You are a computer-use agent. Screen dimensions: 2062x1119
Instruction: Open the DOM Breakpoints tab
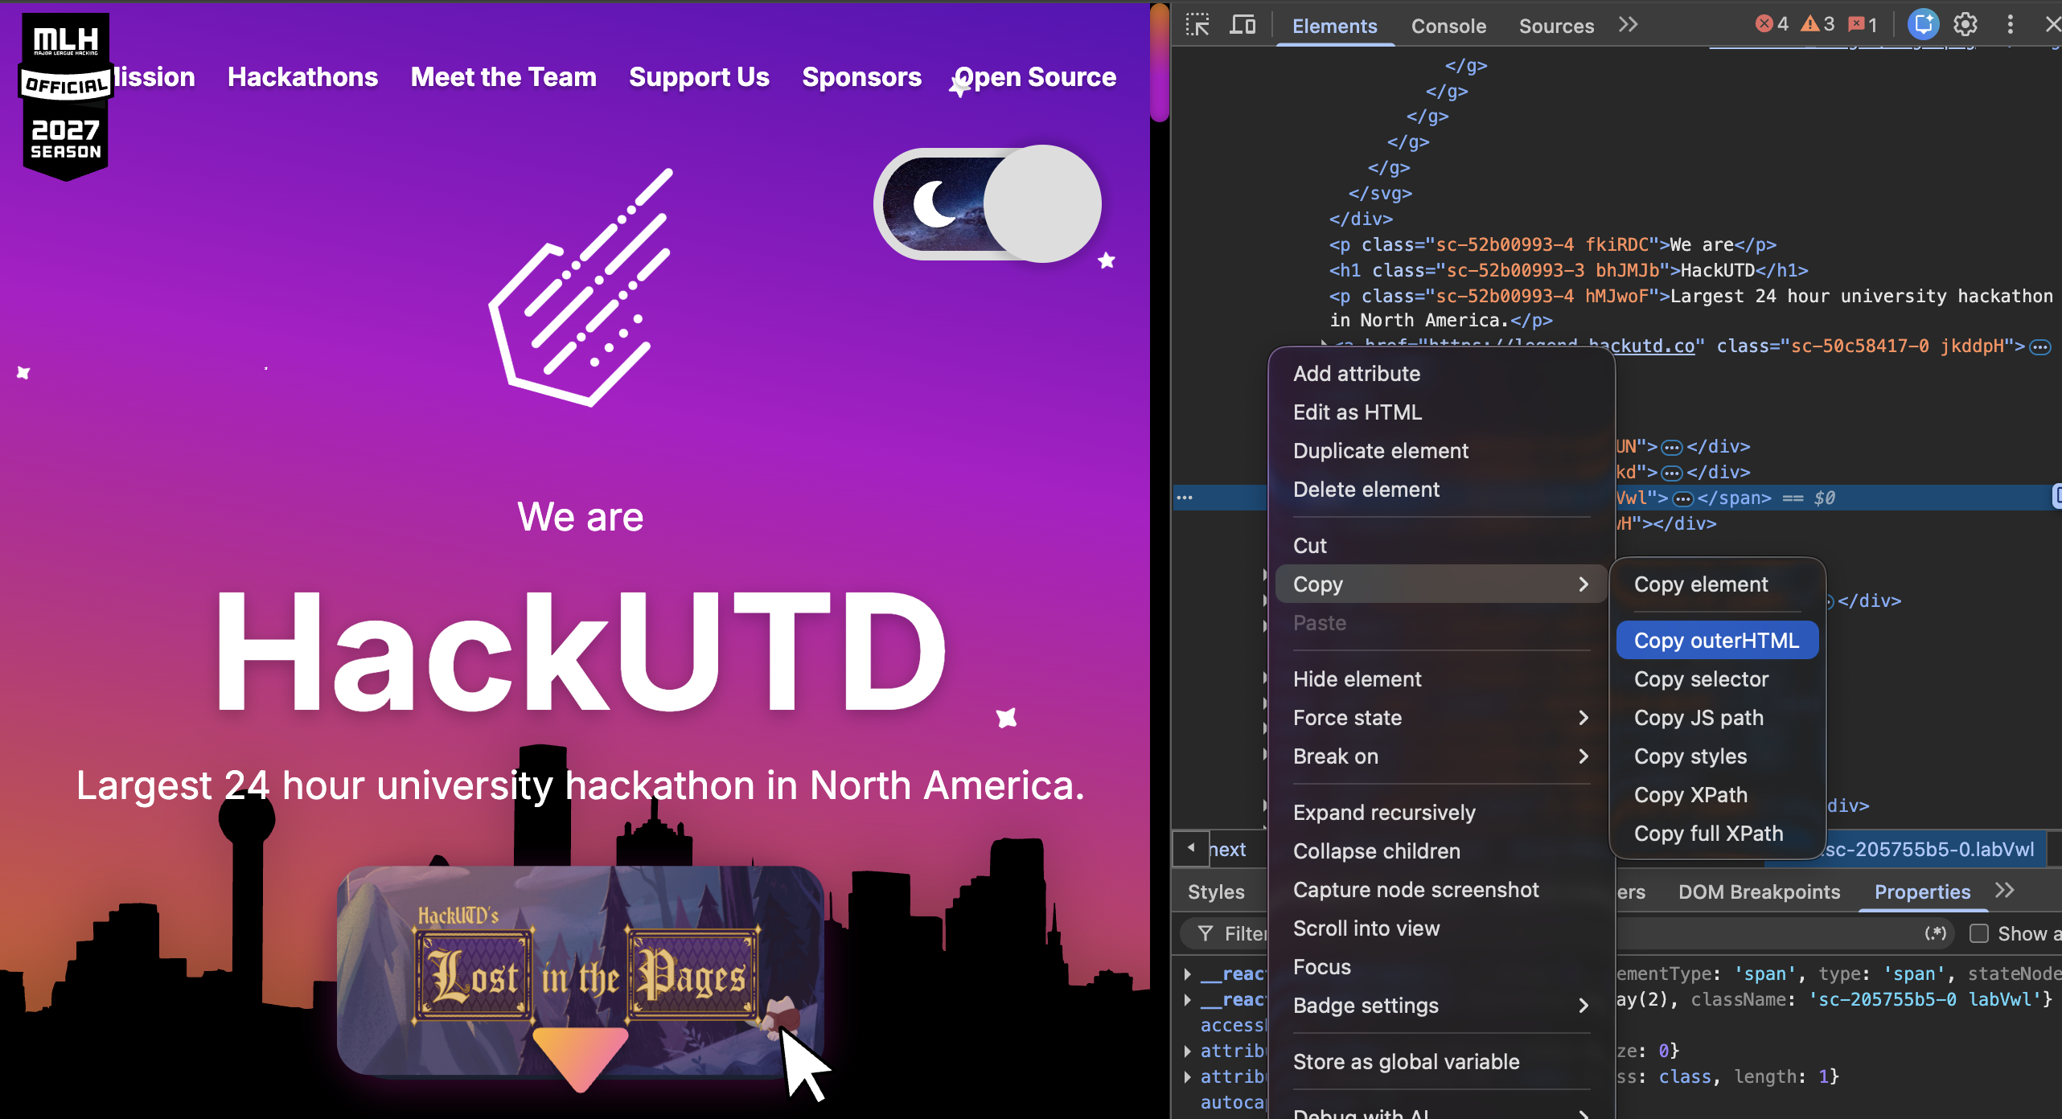pos(1759,892)
